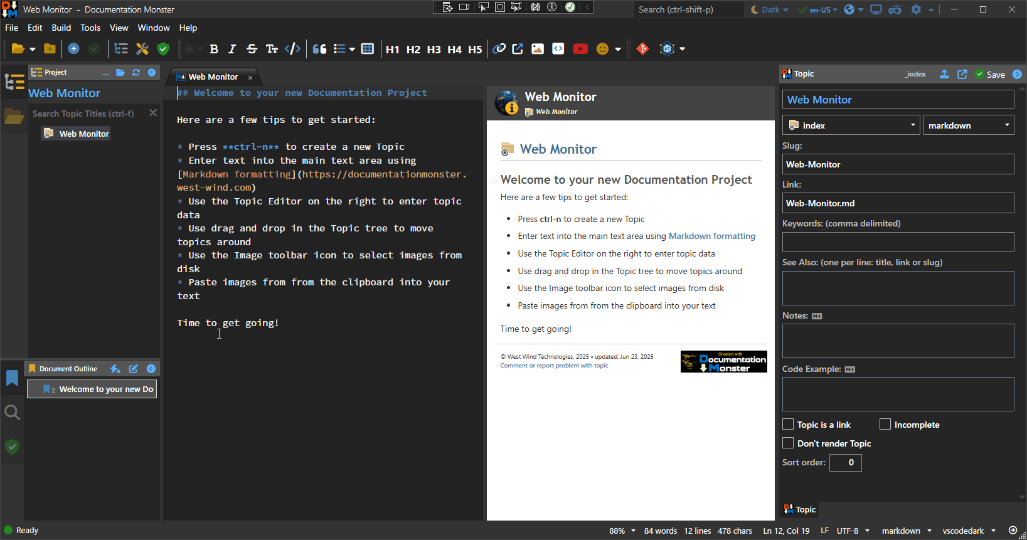Click the Sort order number field
Viewport: 1027px width, 540px height.
point(846,462)
